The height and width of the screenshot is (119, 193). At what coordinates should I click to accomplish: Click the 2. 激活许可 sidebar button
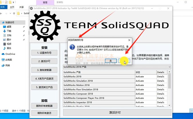44,61
